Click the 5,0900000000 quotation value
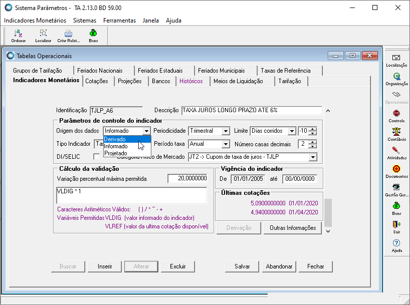This screenshot has height=305, width=410. [x=268, y=203]
